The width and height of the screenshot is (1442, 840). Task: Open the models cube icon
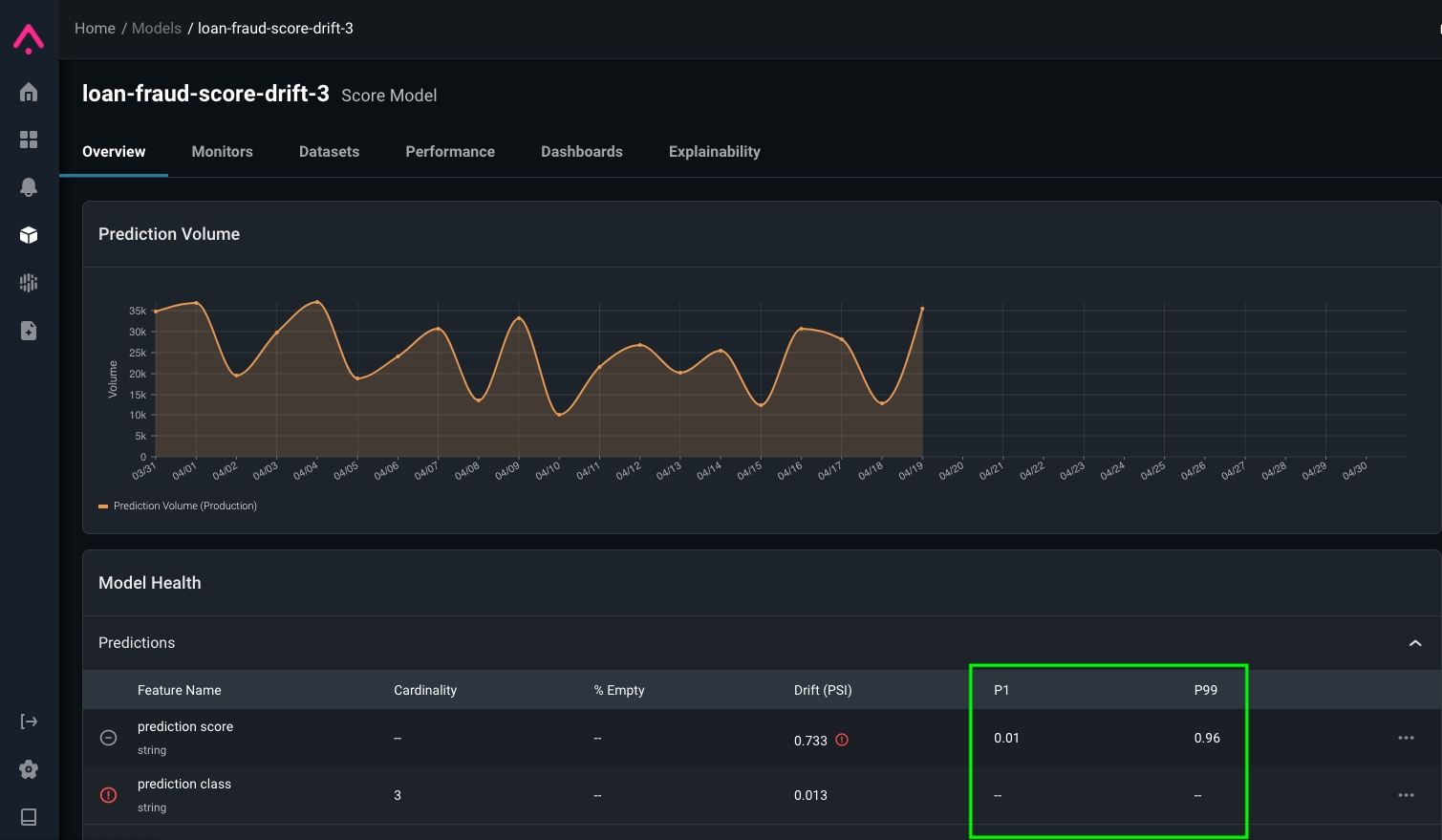[x=29, y=235]
